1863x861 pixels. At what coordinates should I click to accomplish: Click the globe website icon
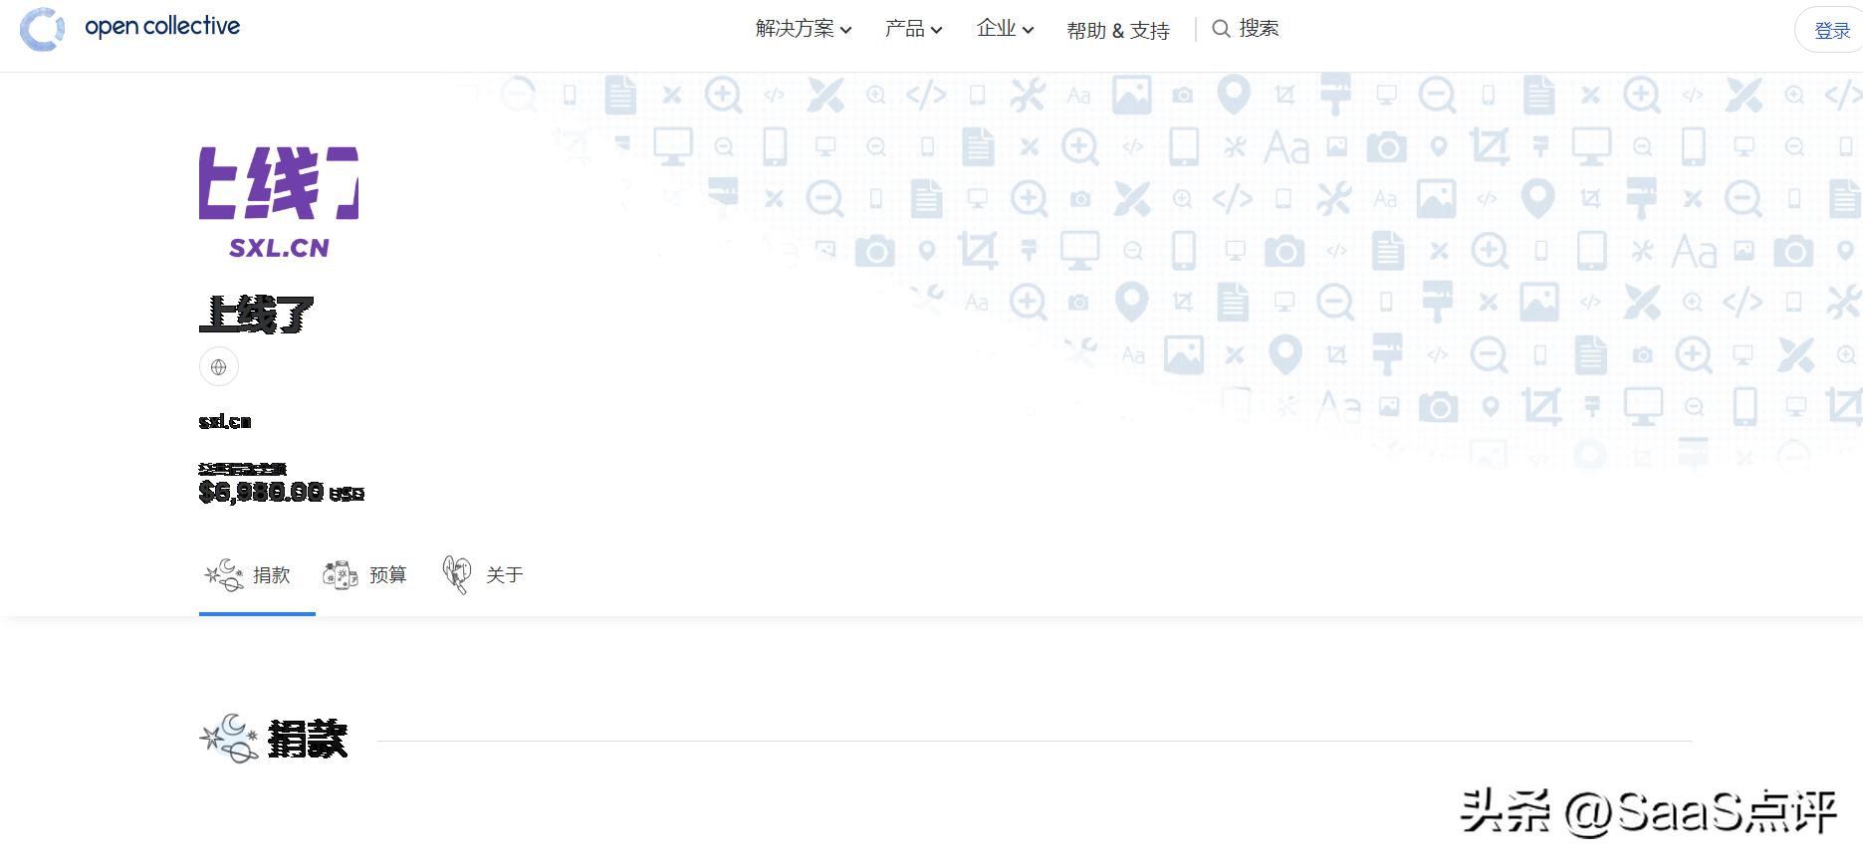click(x=219, y=367)
